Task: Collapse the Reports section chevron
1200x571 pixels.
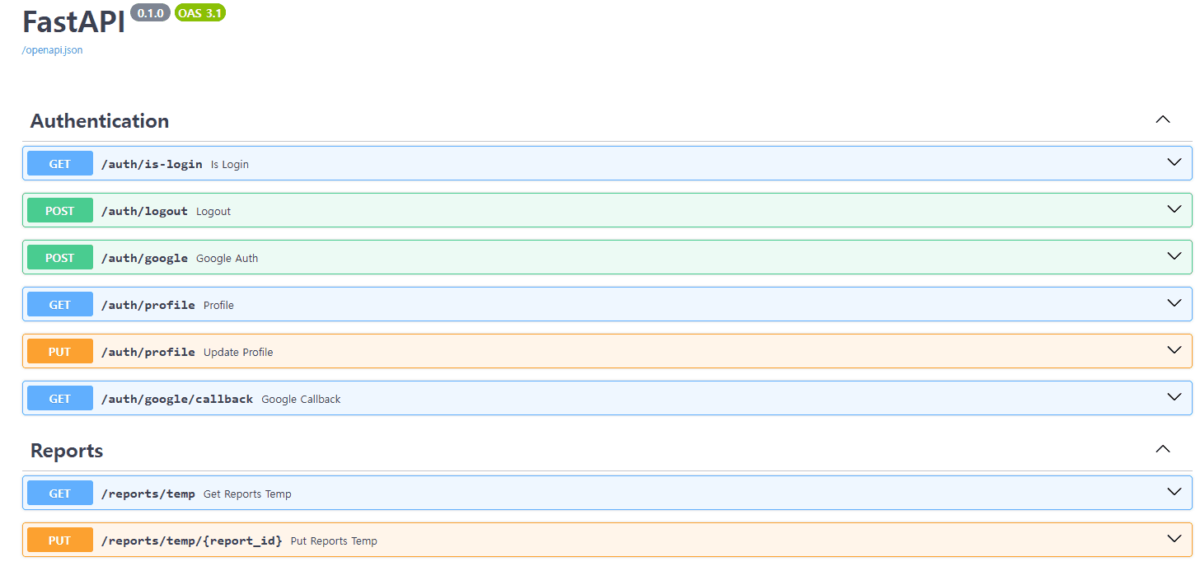Action: tap(1163, 449)
